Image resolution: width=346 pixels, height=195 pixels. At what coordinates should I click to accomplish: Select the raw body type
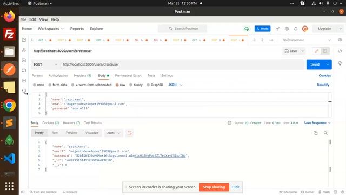[121, 84]
